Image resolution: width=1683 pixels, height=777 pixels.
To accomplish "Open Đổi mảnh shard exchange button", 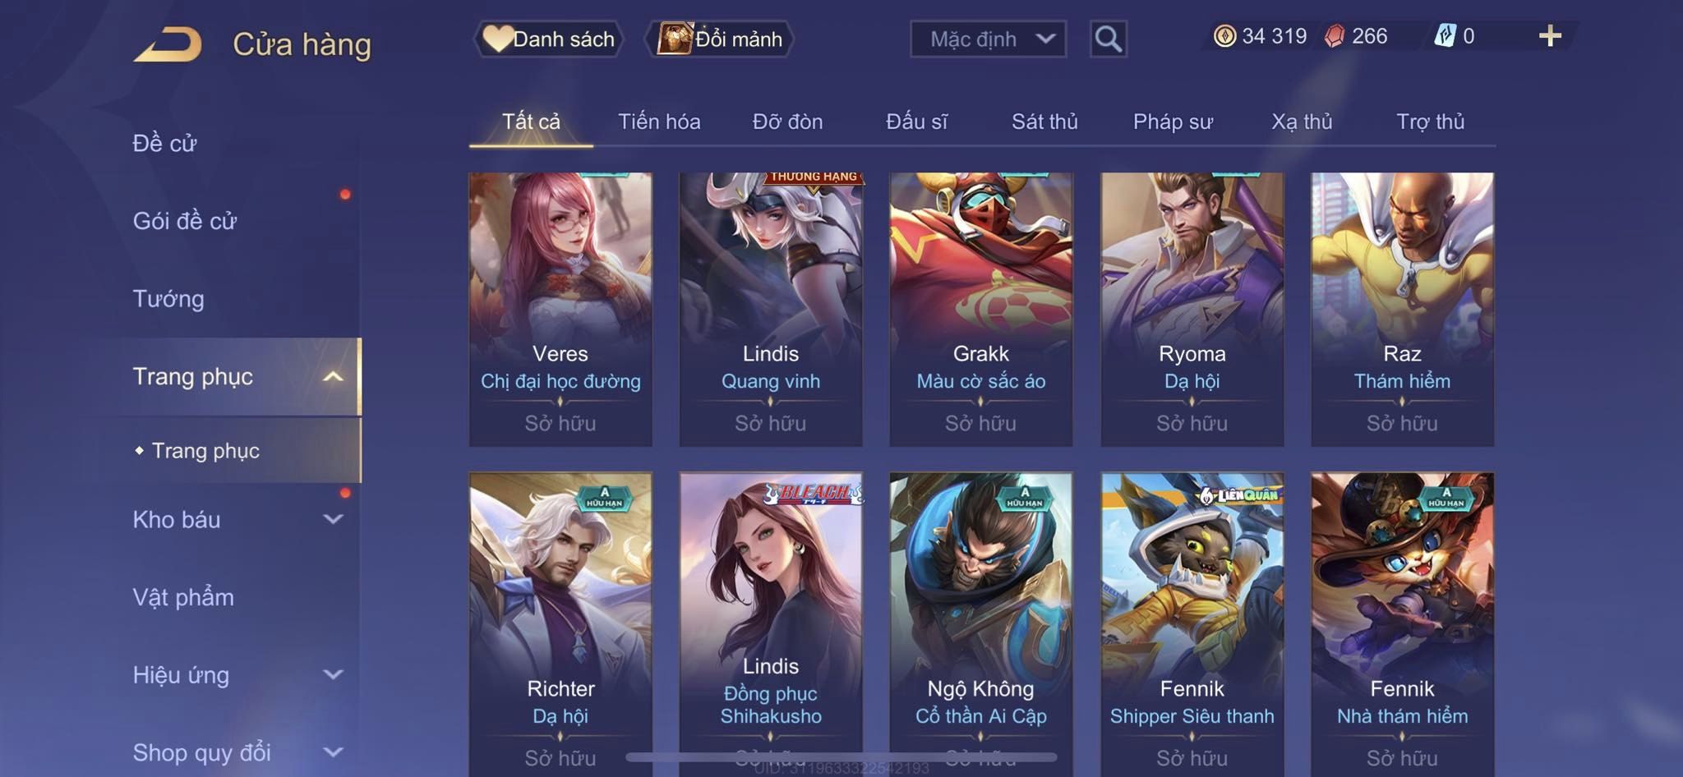I will pos(720,39).
